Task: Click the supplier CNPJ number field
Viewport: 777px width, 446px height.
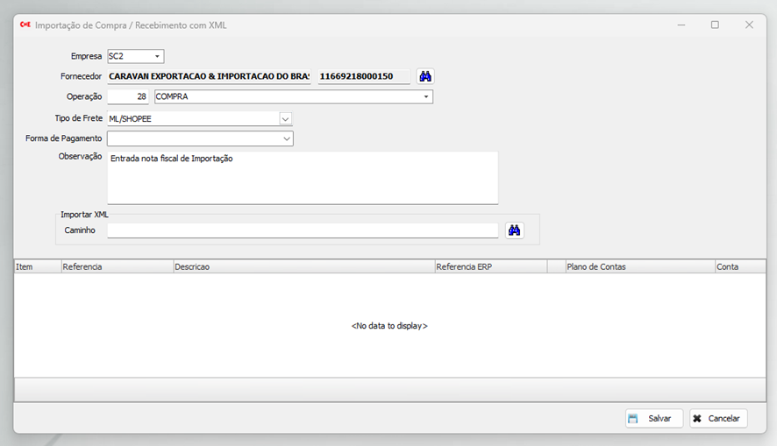Action: (363, 76)
